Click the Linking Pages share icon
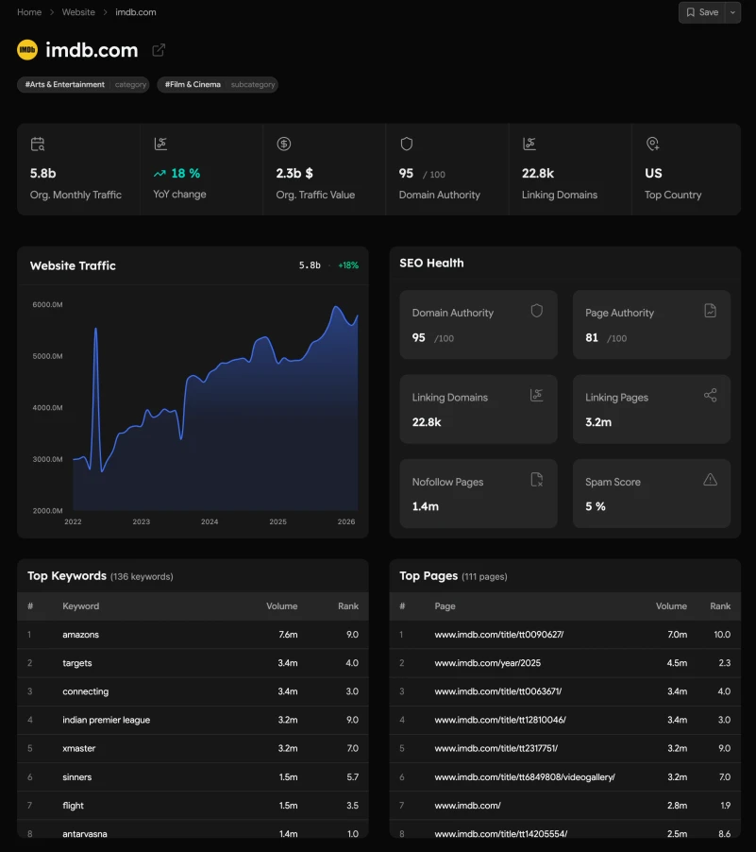The image size is (756, 852). 710,395
